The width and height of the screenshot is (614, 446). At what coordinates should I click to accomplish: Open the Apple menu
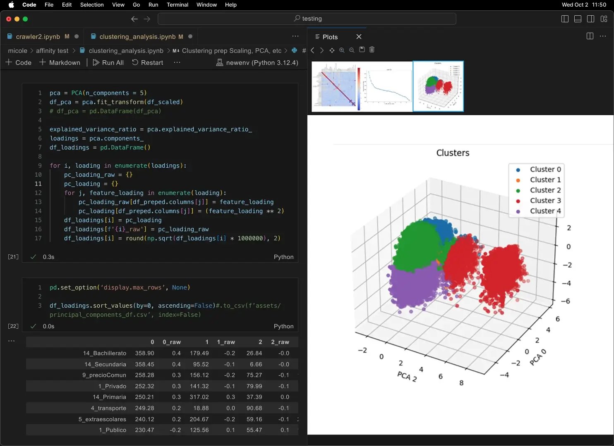tap(11, 5)
